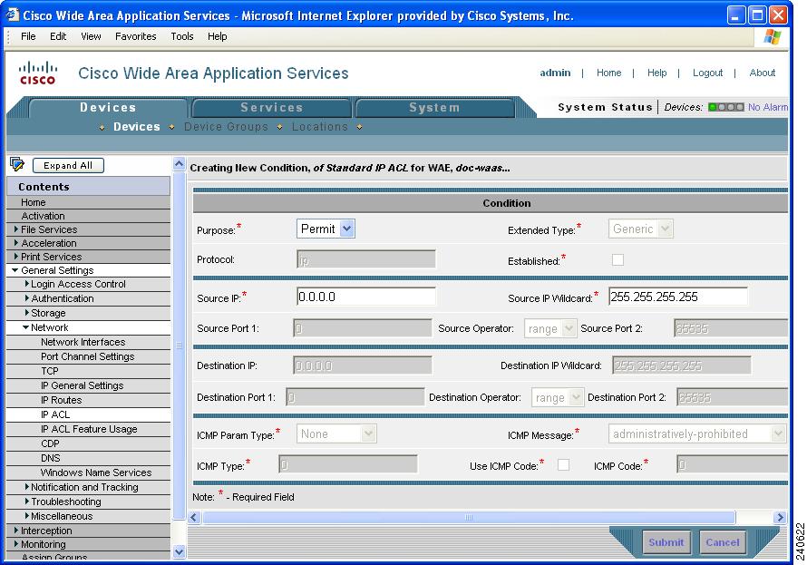Expand the File Services tree node

tap(16, 229)
